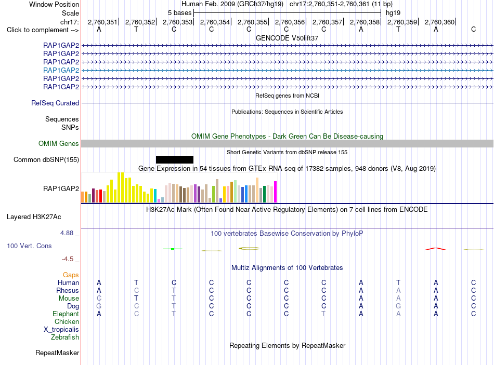This screenshot has width=494, height=365.
Task: Click the RepeatMasker track label
Action: click(x=57, y=353)
